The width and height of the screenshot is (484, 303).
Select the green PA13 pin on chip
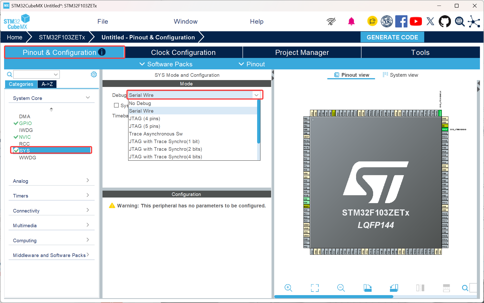[445, 129]
